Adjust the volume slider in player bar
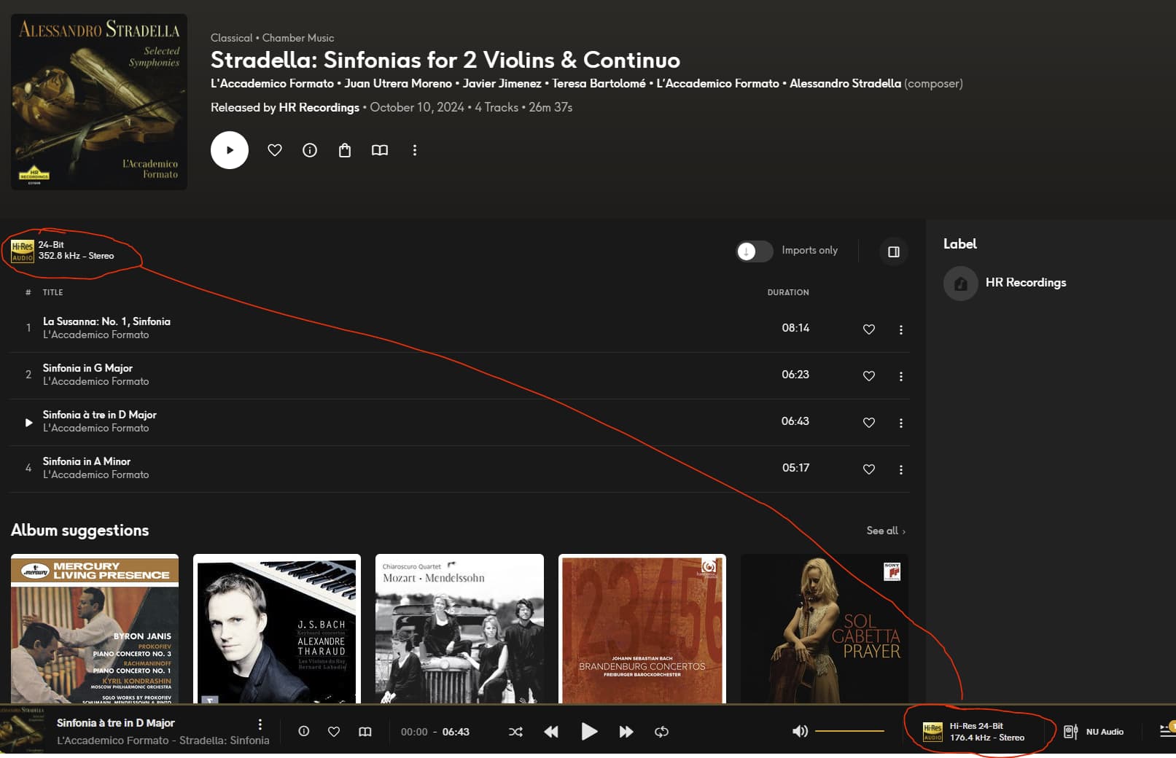Screen dimensions: 1176x758 tap(849, 731)
